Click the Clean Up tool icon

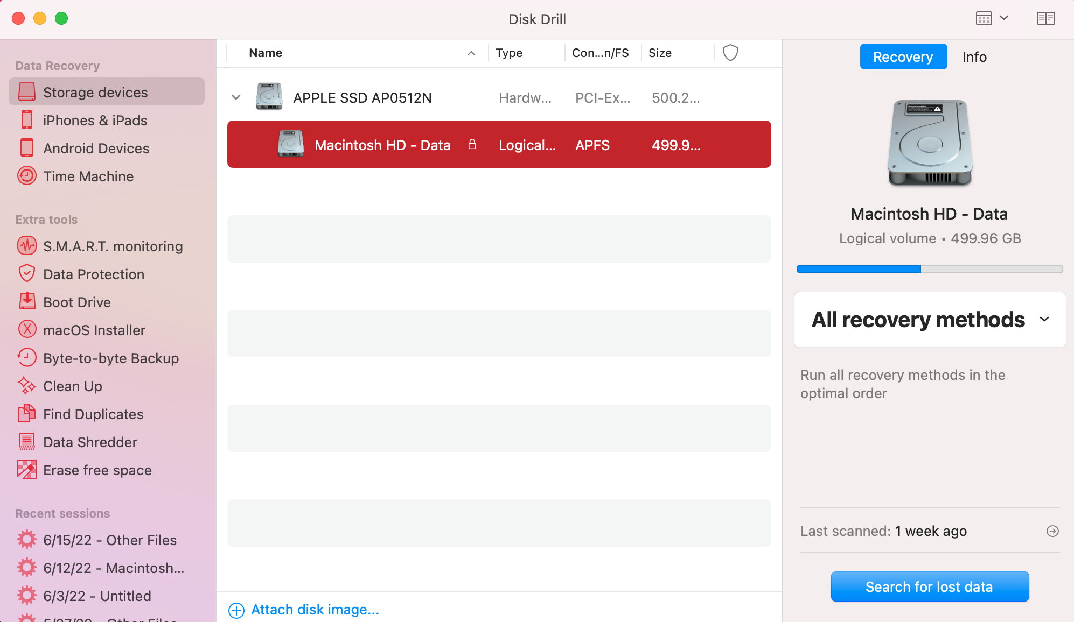[x=27, y=386]
